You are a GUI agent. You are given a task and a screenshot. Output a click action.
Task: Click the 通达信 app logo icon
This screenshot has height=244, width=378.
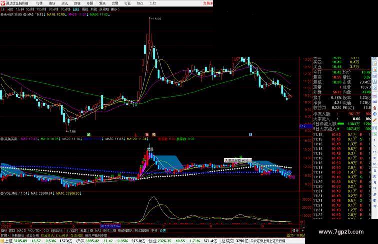(3, 3)
